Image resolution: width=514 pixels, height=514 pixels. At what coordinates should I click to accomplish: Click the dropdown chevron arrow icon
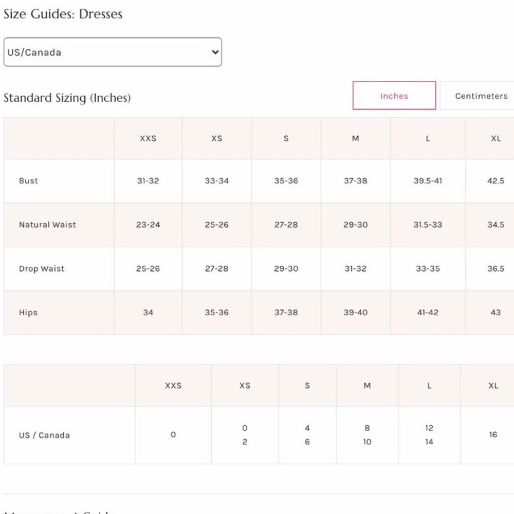pyautogui.click(x=215, y=52)
